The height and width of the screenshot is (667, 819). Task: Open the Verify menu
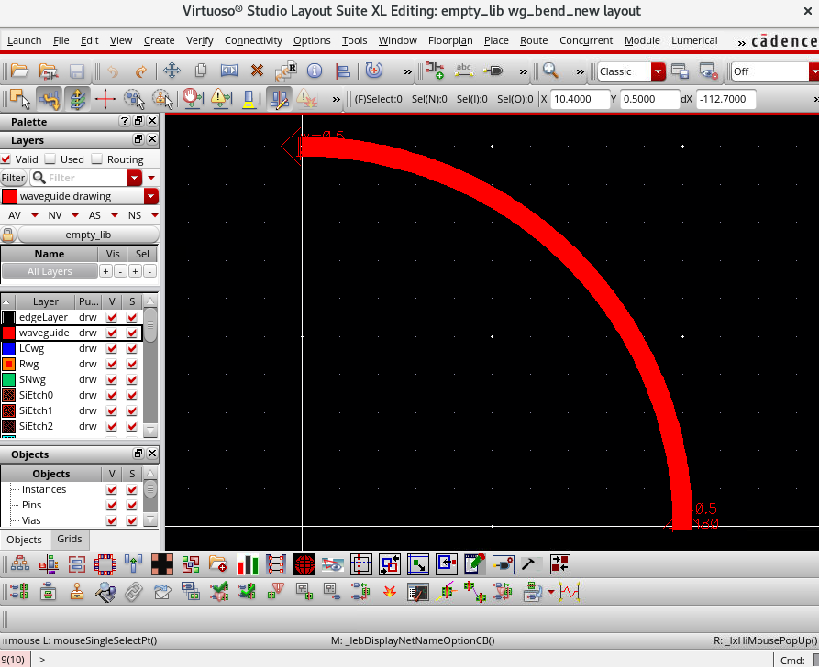coord(200,40)
